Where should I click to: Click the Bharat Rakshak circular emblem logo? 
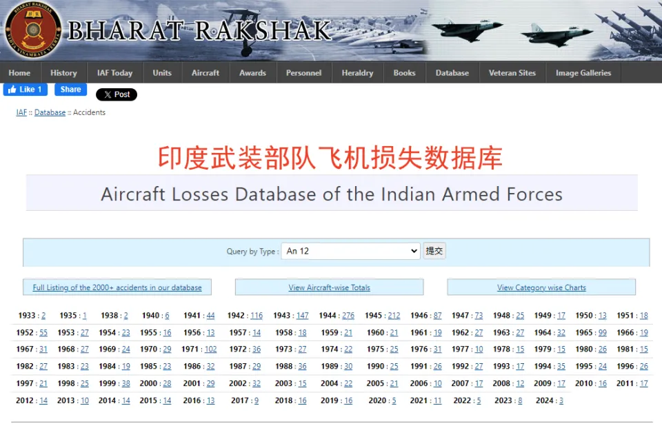(x=33, y=30)
